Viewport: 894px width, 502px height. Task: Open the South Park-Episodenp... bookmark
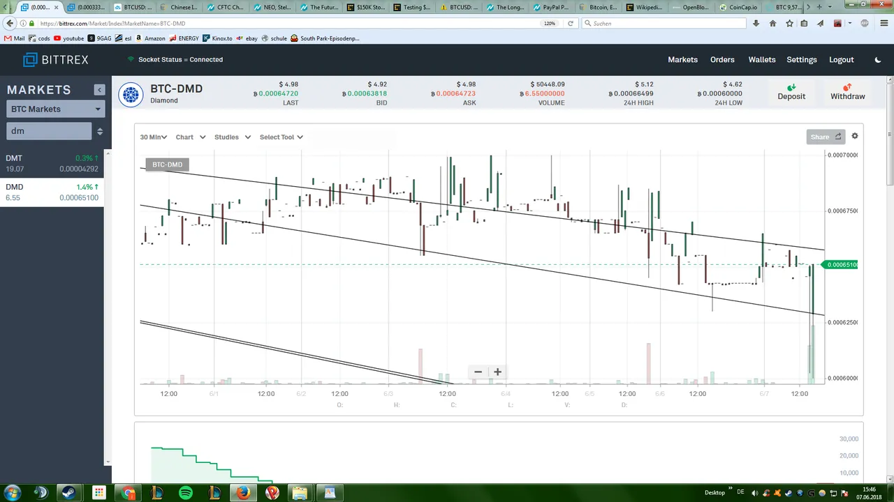[325, 38]
